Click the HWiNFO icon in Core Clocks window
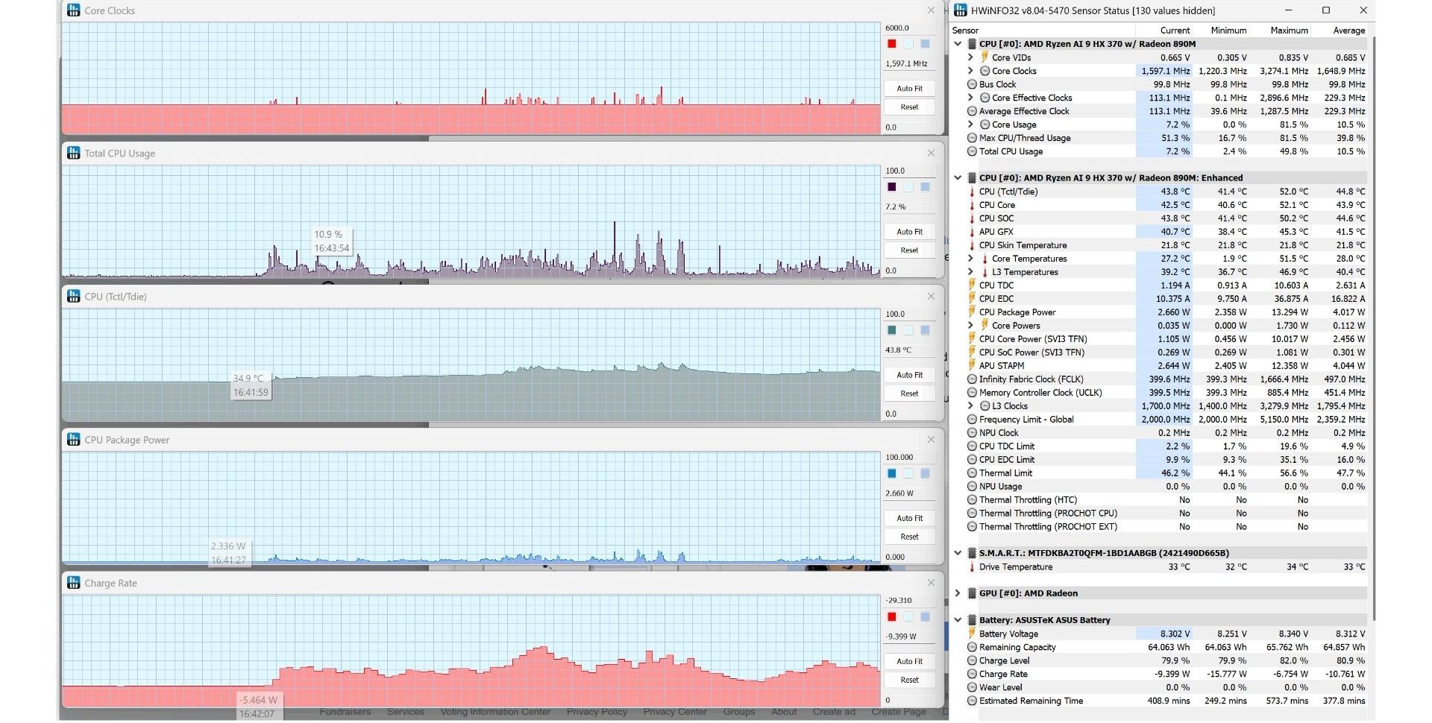This screenshot has width=1432, height=723. coord(73,10)
